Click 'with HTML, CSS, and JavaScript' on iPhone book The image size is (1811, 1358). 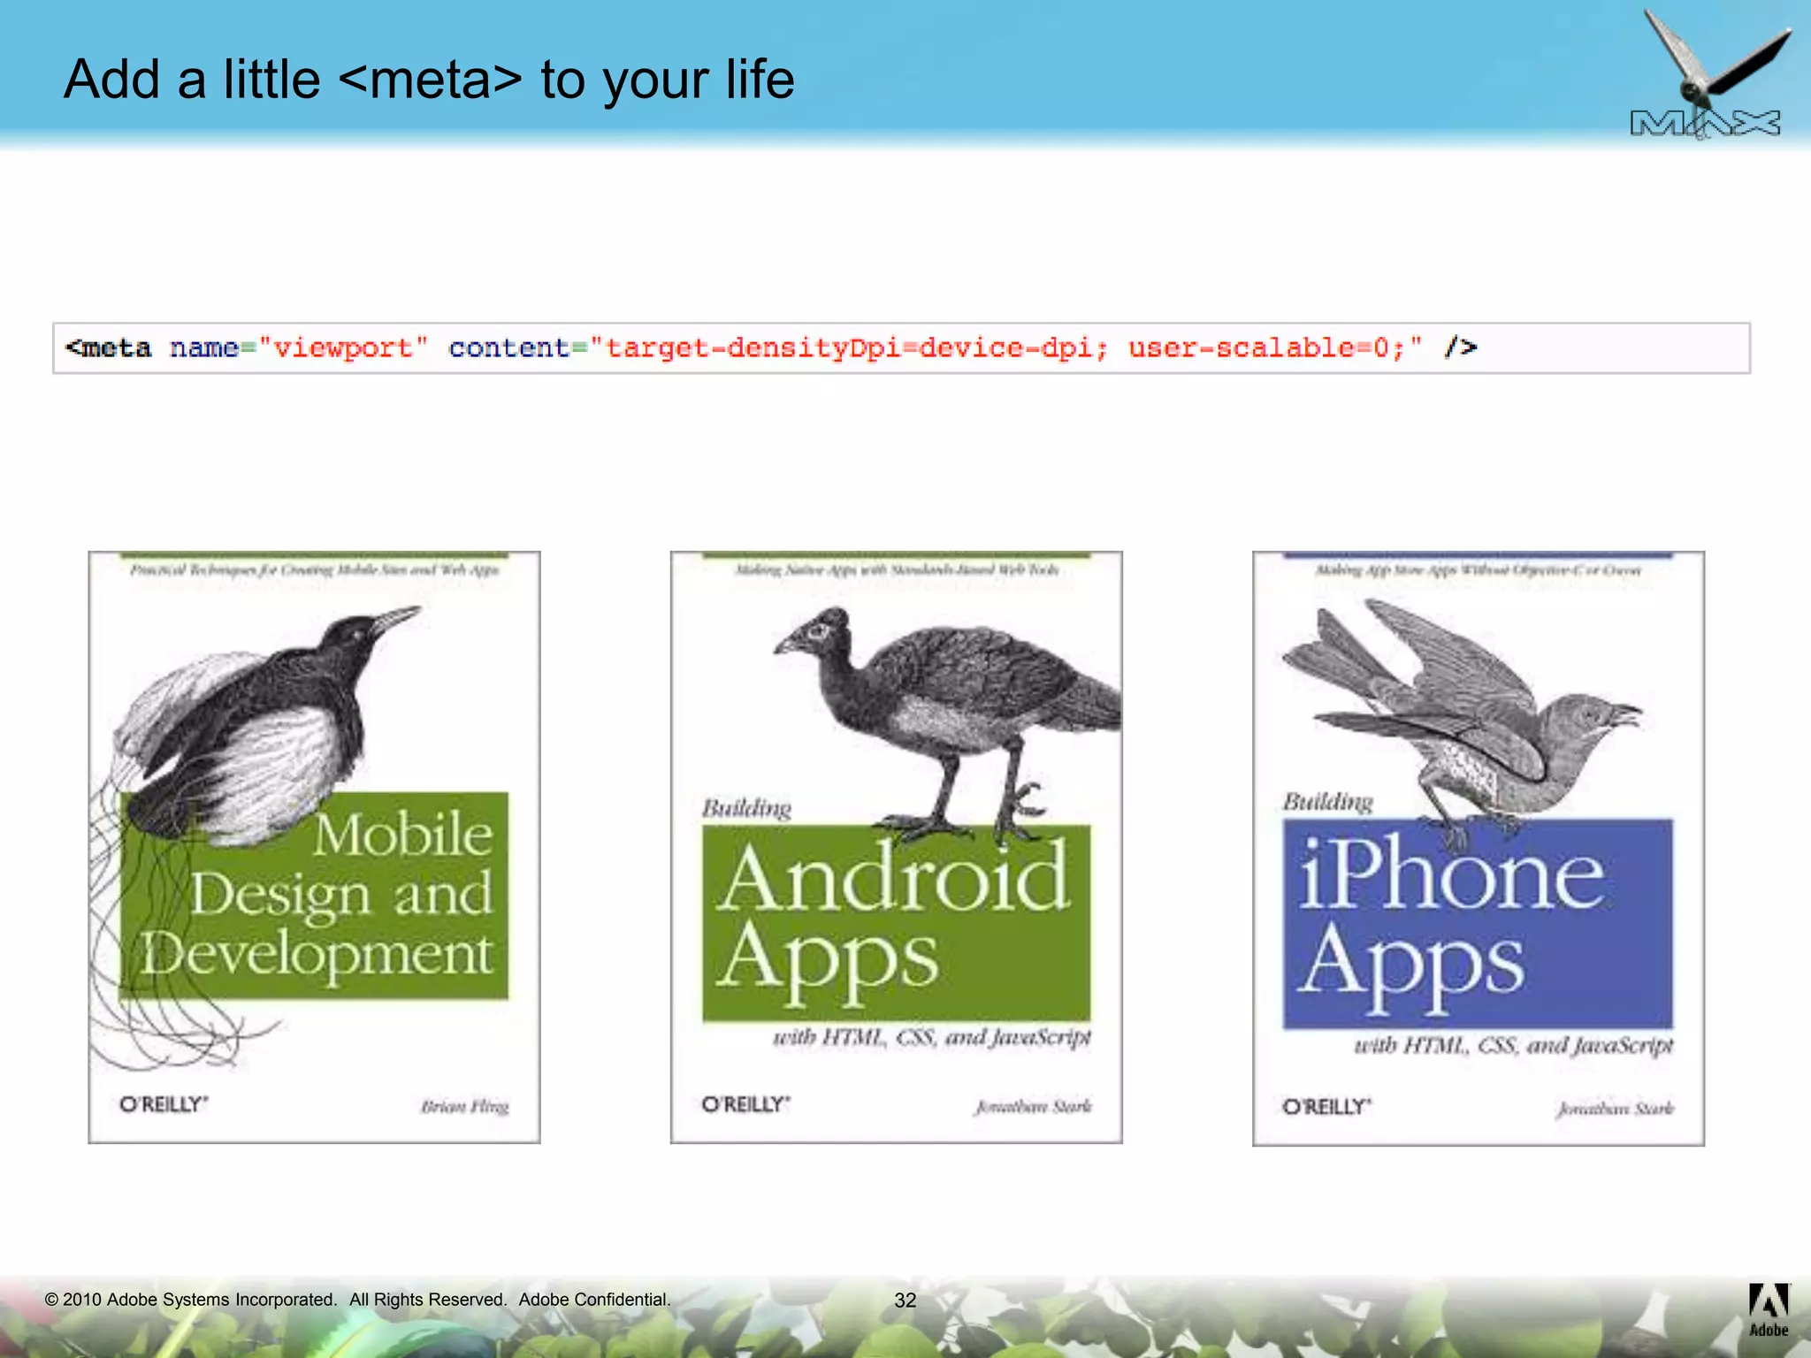point(1514,1046)
